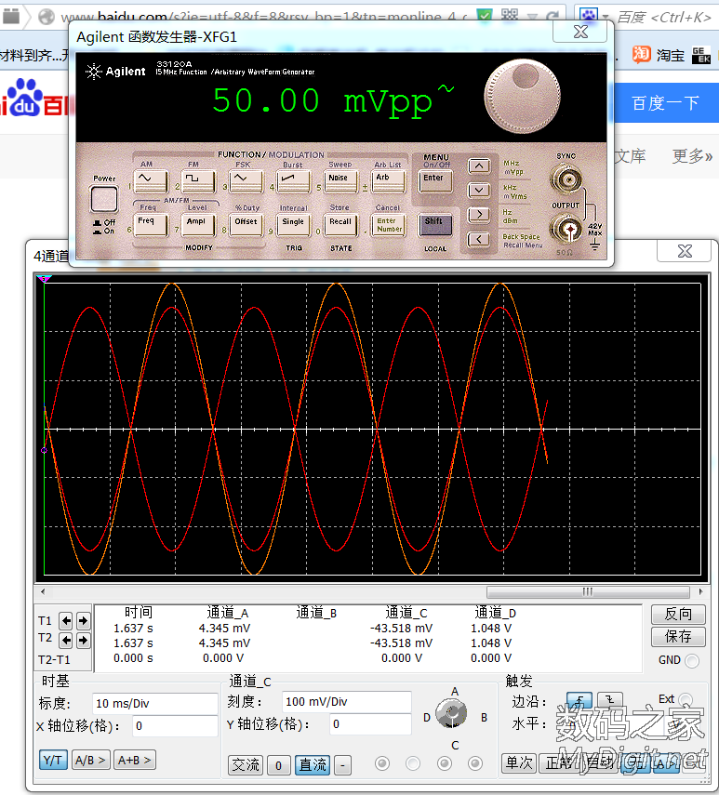Click the left arrow key on generator
The height and width of the screenshot is (795, 719).
[479, 239]
